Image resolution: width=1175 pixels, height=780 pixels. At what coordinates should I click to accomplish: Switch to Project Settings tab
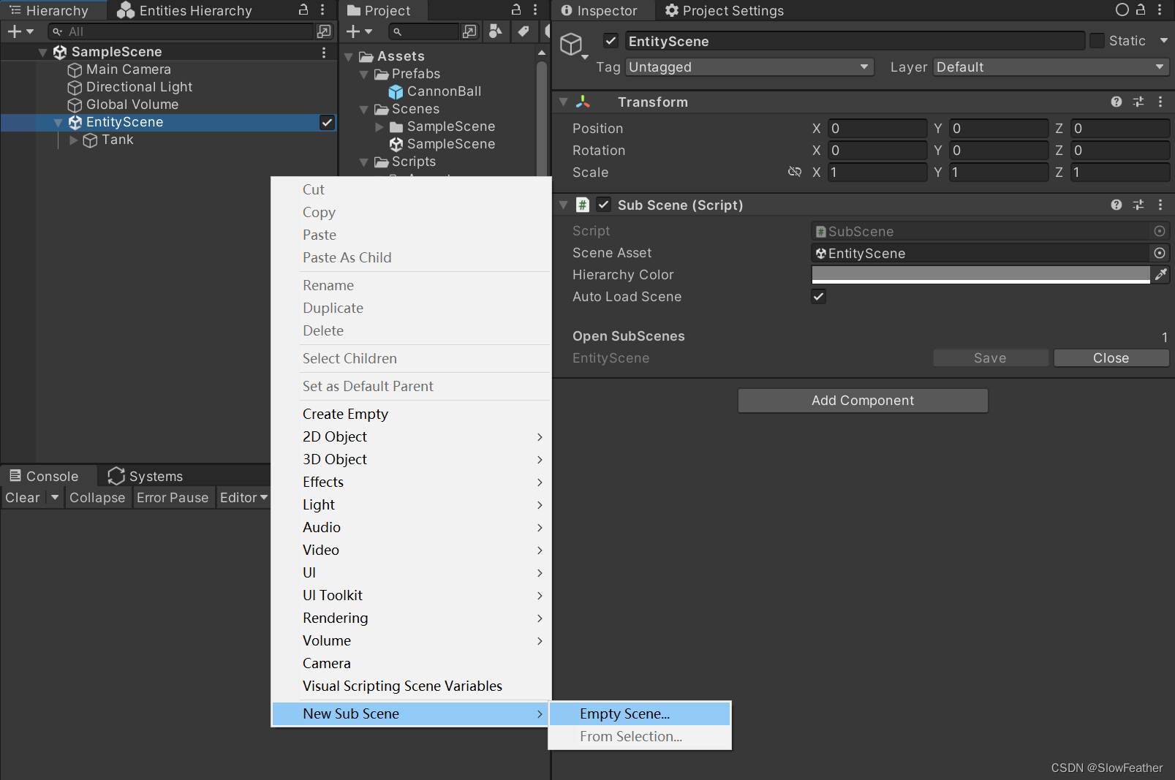tap(724, 10)
